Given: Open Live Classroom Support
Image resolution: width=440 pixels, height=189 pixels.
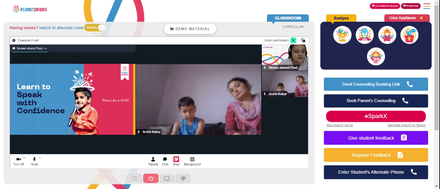Looking at the screenshot, I should [x=385, y=6].
